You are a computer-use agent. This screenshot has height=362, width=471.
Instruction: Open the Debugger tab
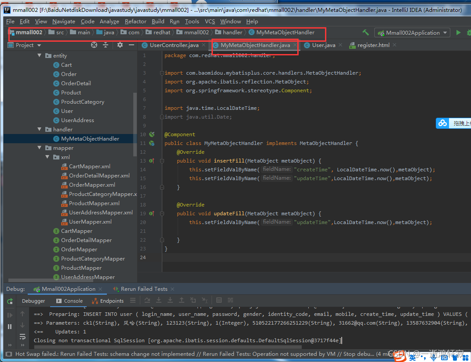33,301
